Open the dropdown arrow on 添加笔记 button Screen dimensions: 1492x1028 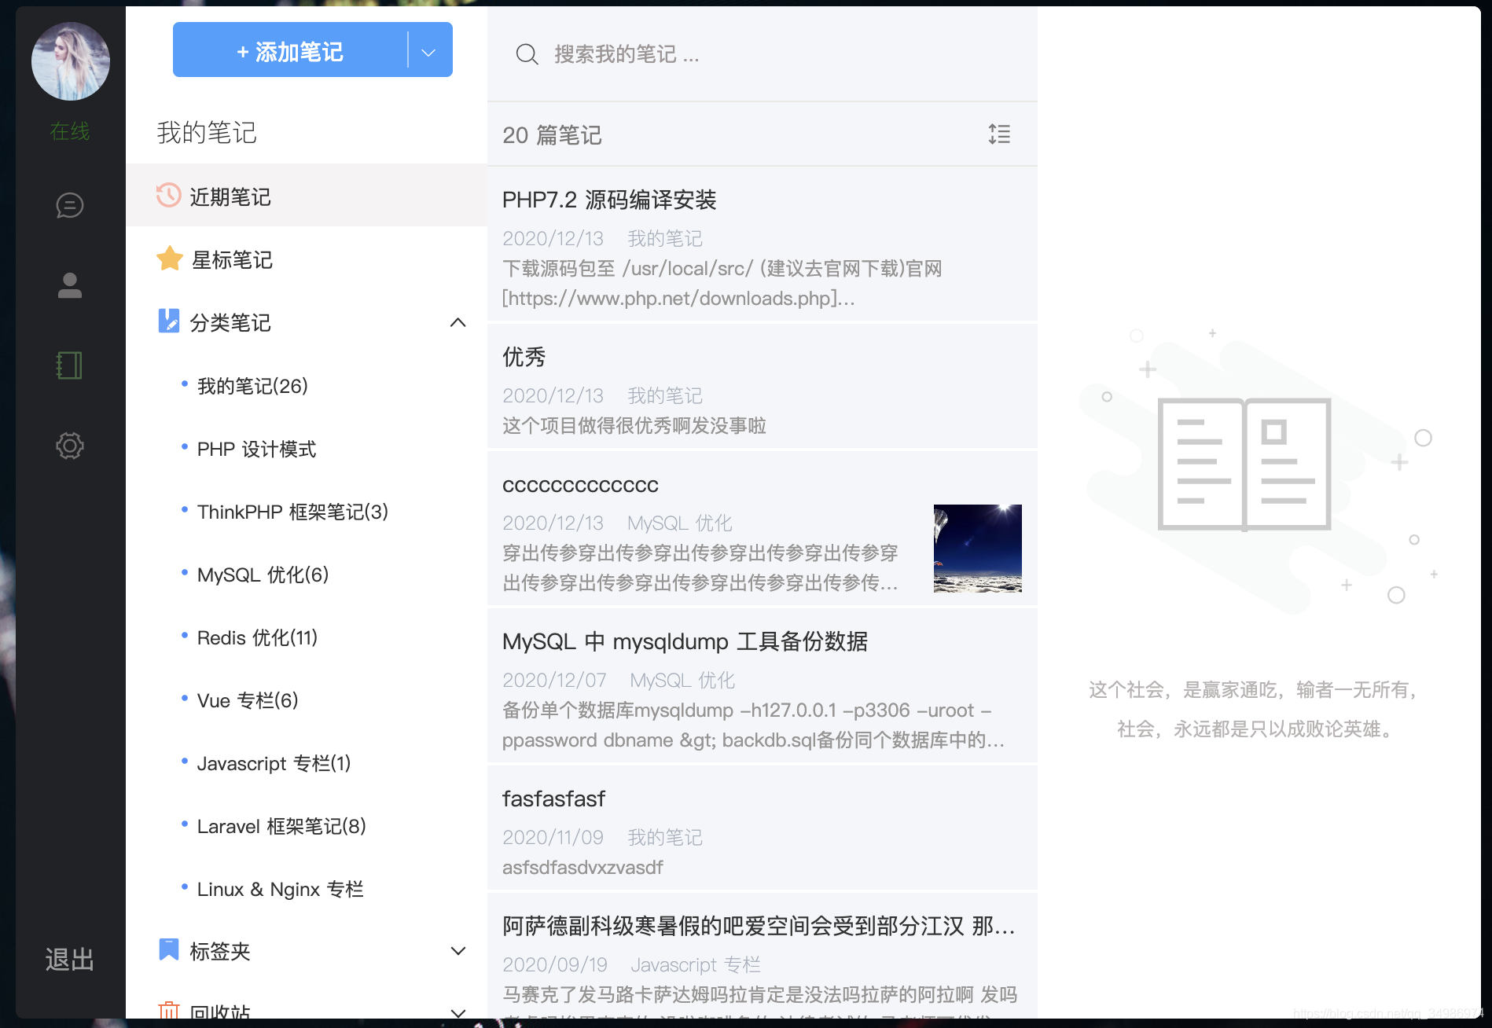[429, 52]
